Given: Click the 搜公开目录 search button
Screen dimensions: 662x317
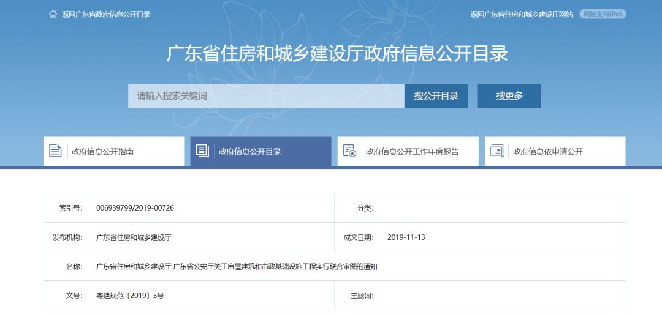Looking at the screenshot, I should [436, 96].
